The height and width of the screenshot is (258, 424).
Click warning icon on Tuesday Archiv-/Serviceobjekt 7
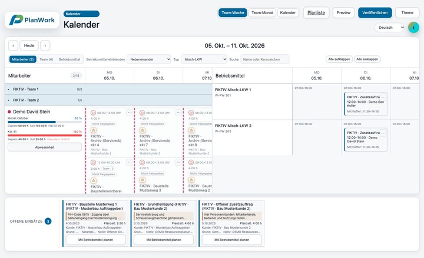coord(143,130)
